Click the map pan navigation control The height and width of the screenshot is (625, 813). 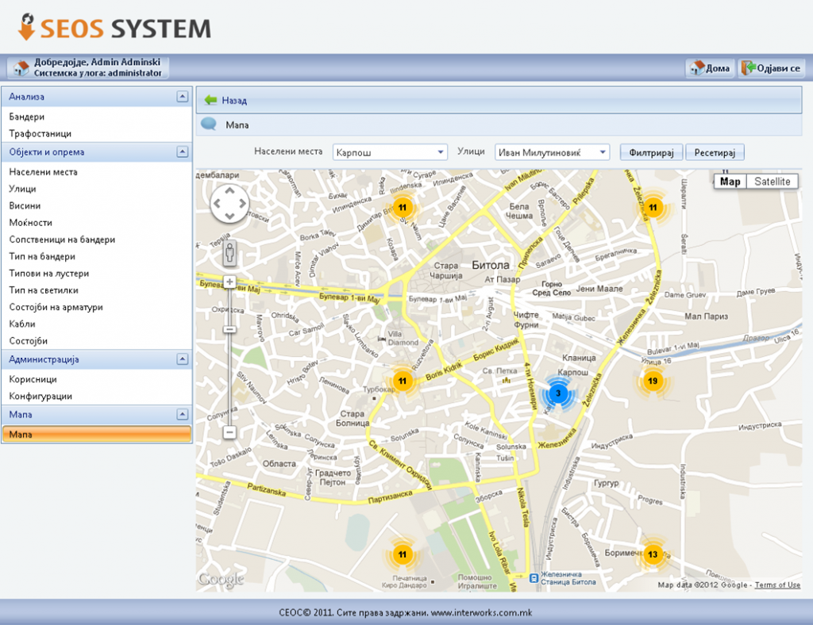[229, 203]
